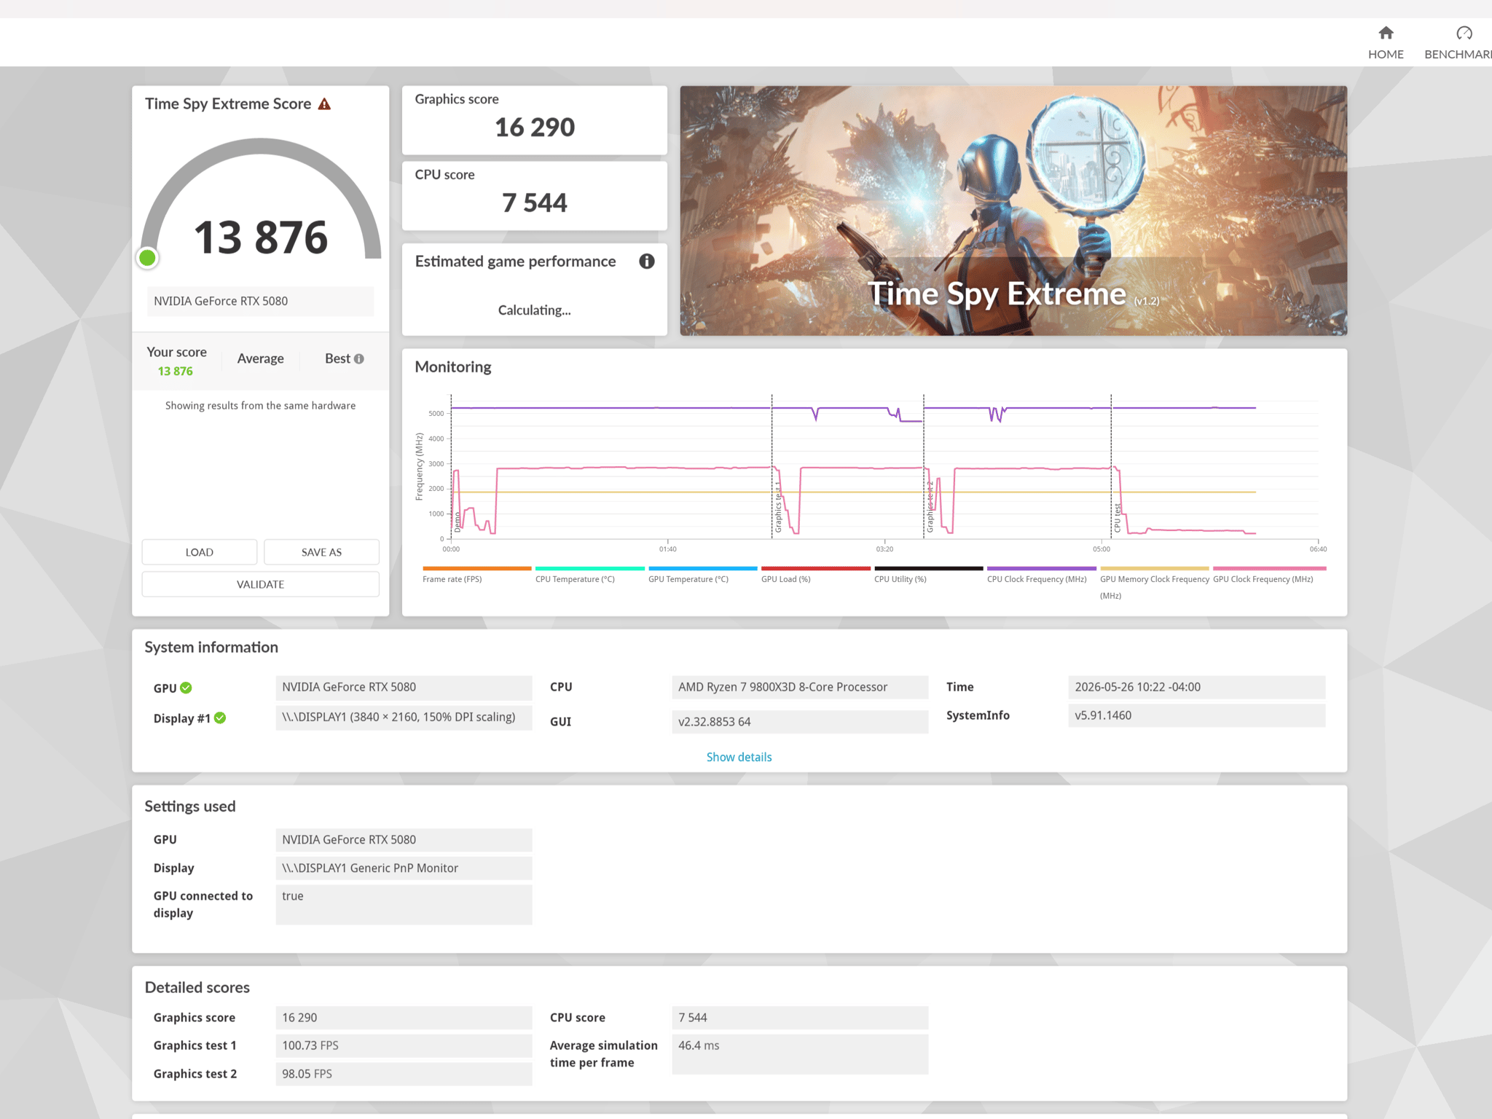Click the Graphics test 1 value 100.73 FPS

pyautogui.click(x=404, y=1045)
